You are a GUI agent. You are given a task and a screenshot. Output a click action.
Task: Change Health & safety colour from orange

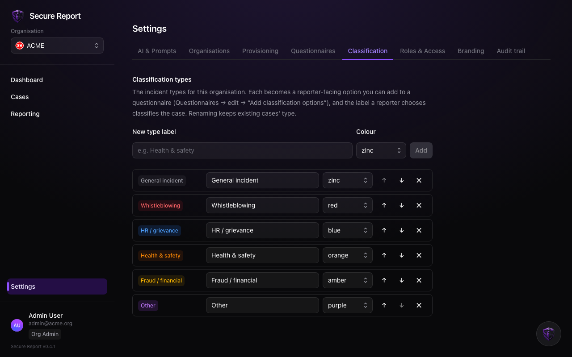(348, 255)
